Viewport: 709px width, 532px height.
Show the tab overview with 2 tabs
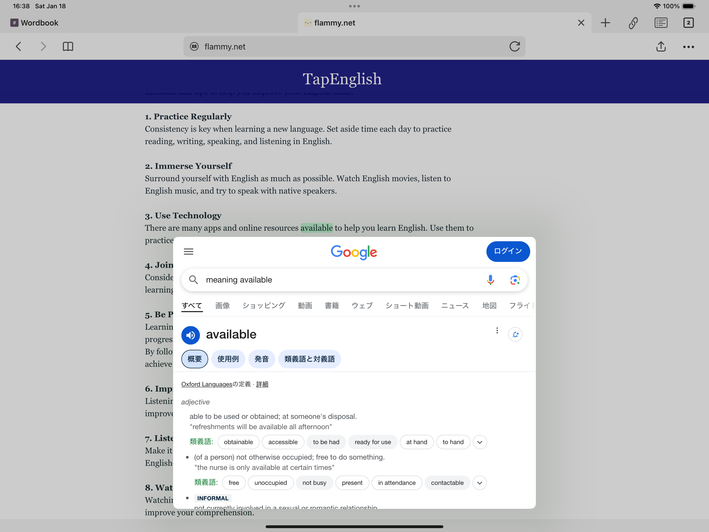tap(688, 23)
